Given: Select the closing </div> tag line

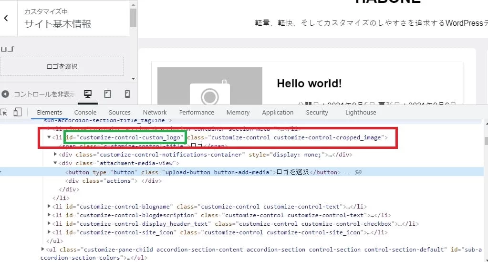Looking at the screenshot, I should point(69,189).
